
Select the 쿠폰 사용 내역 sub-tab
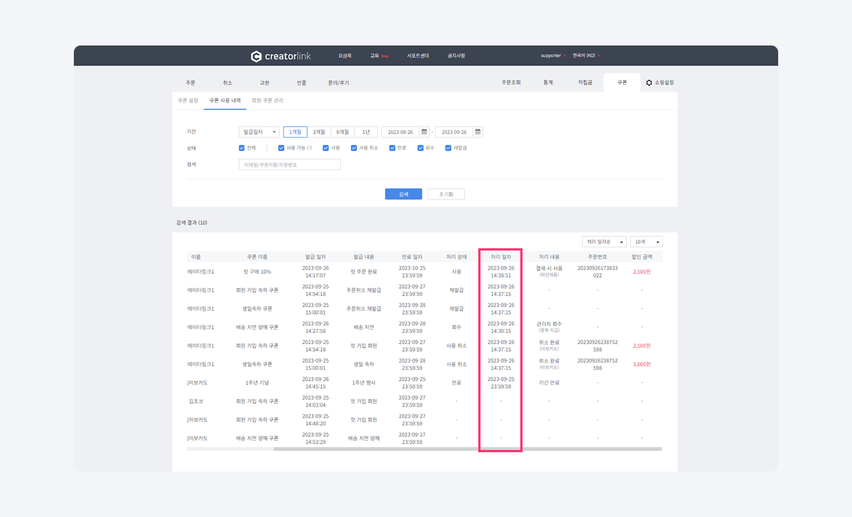click(225, 101)
